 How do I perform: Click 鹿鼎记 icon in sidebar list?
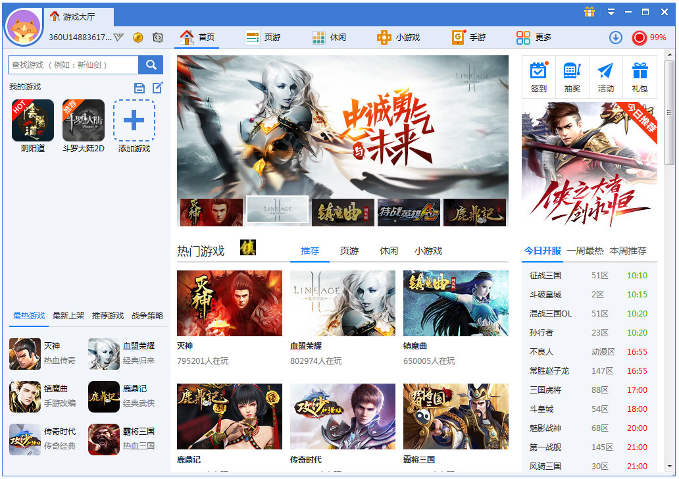tap(104, 397)
